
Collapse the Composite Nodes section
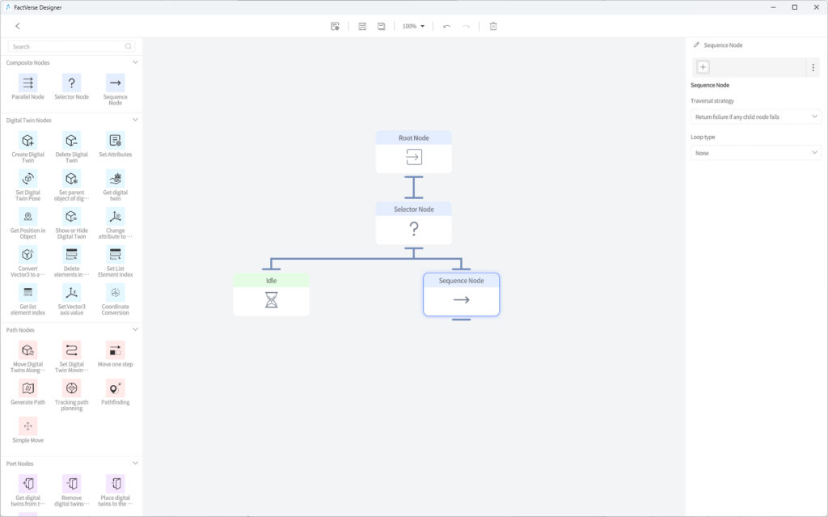click(x=135, y=62)
